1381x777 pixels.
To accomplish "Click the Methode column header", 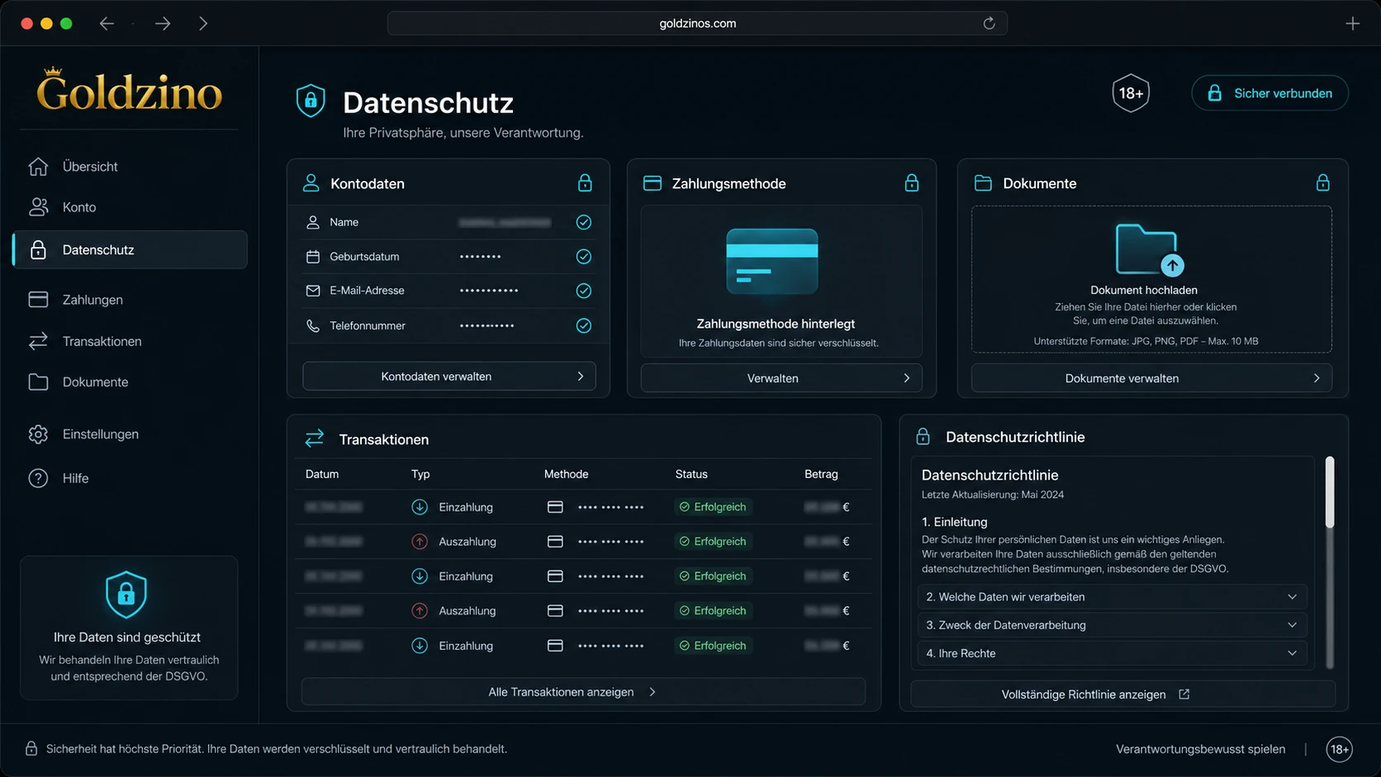I will point(566,474).
